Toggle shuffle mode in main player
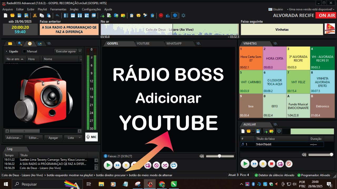337x189 pixels. click(165, 165)
